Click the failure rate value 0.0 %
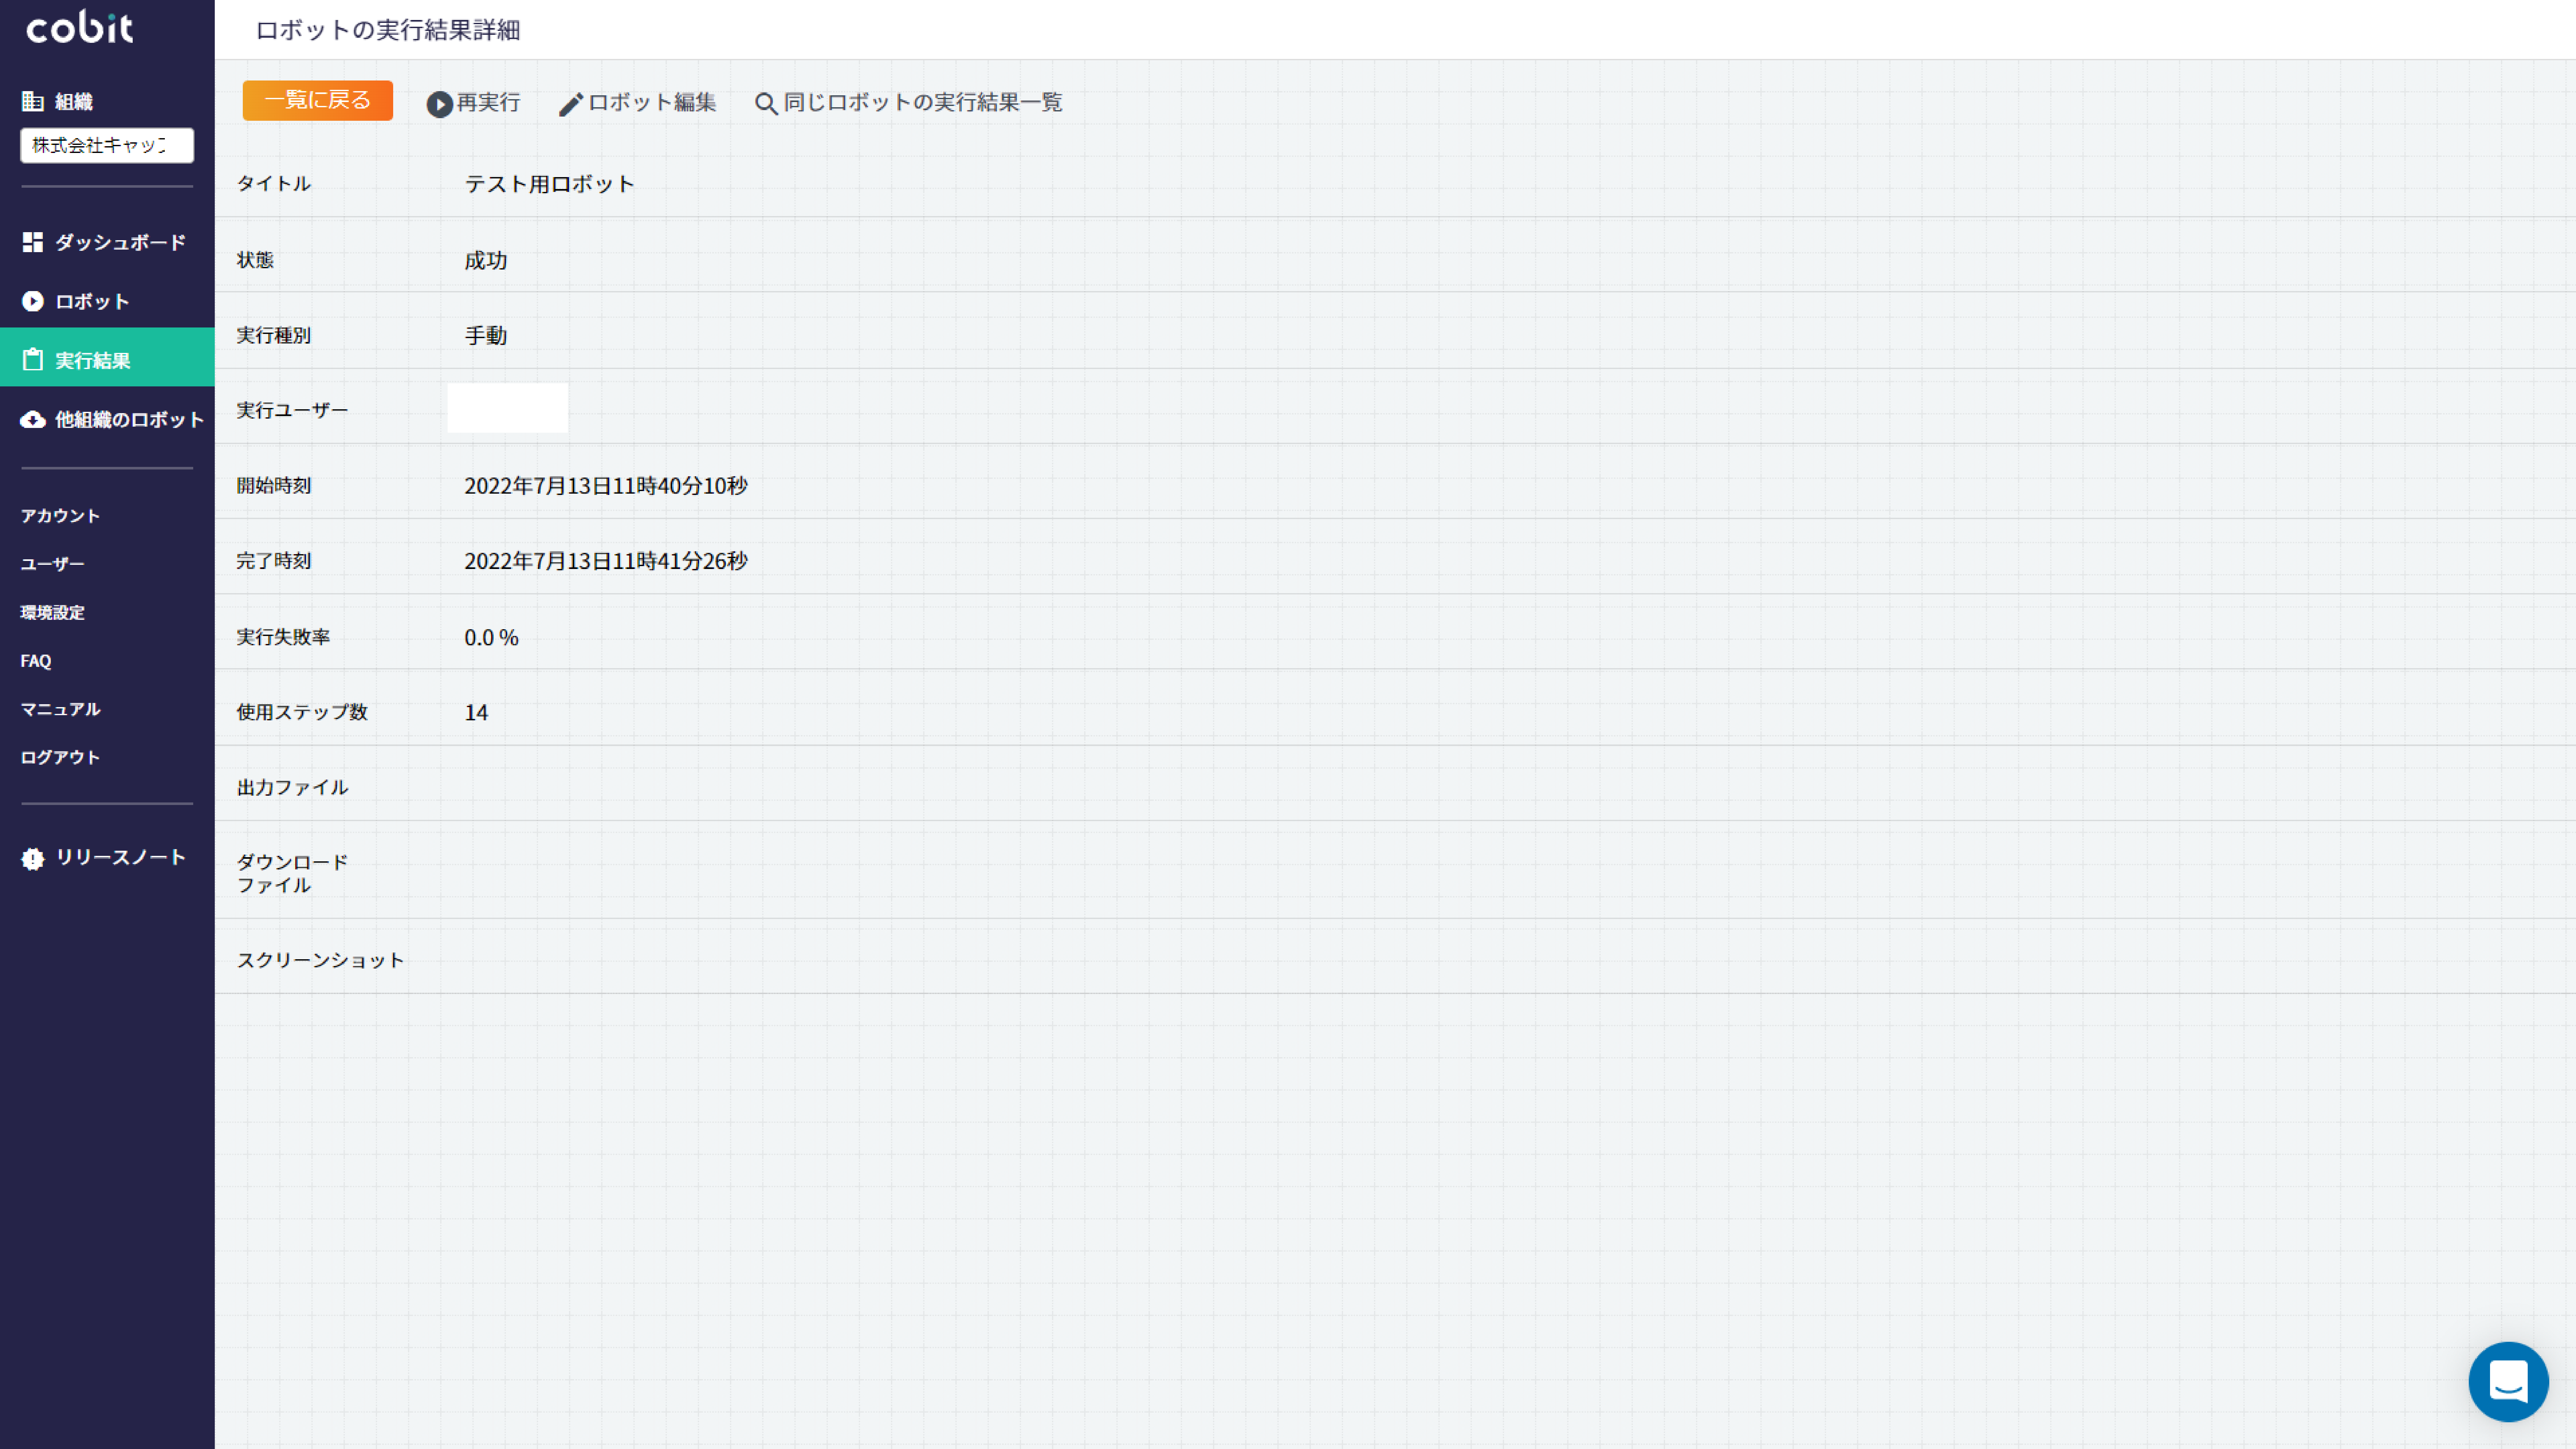This screenshot has width=2576, height=1449. point(491,638)
